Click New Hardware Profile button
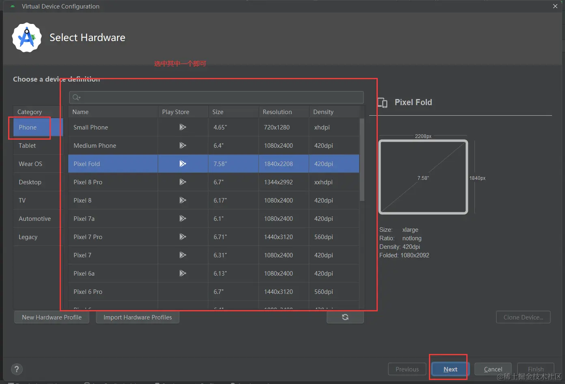The height and width of the screenshot is (384, 565). (52, 317)
